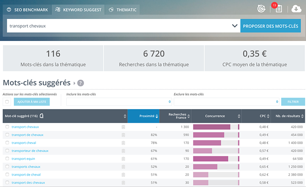Add transport des chevaux via its clipboard icon
This screenshot has height=187, width=306.
[x=123, y=183]
